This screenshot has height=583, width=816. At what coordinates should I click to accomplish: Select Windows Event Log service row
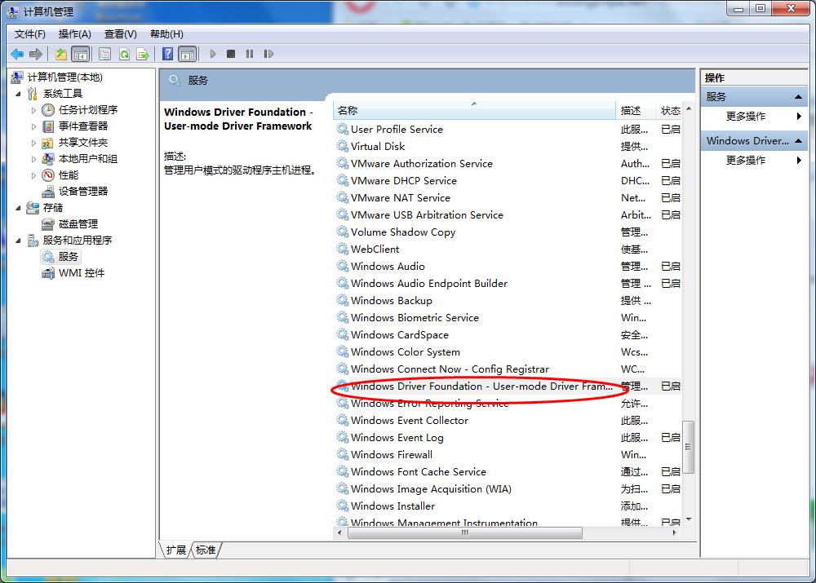tap(508, 437)
